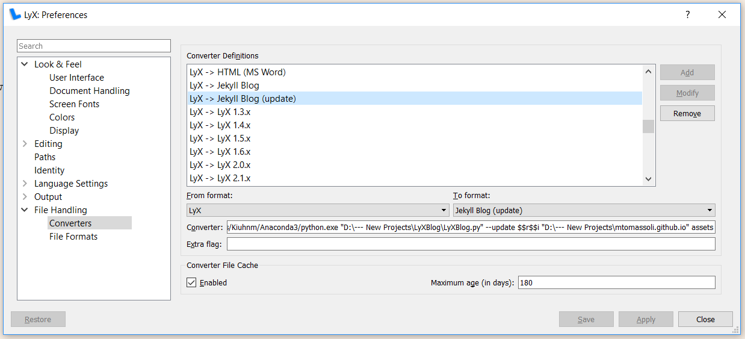This screenshot has width=745, height=339.
Task: Select the File Handling category label
Action: (61, 210)
